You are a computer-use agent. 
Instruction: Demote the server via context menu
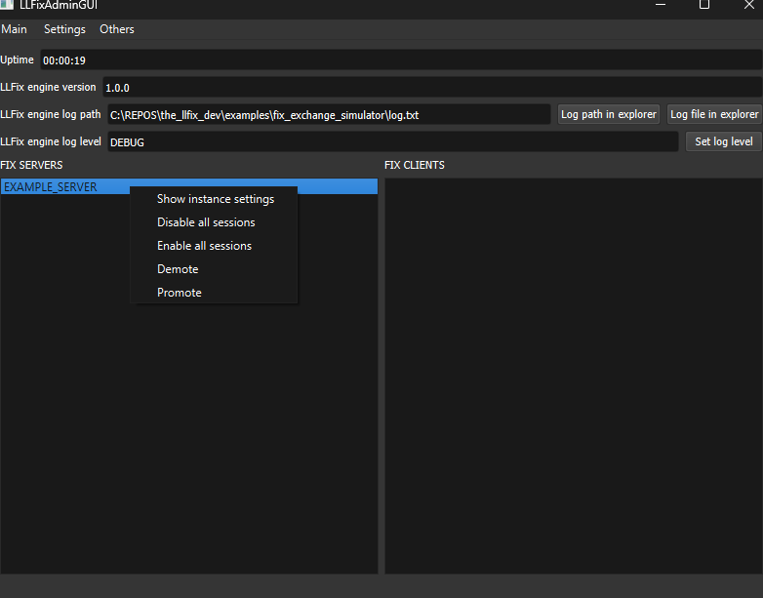178,269
